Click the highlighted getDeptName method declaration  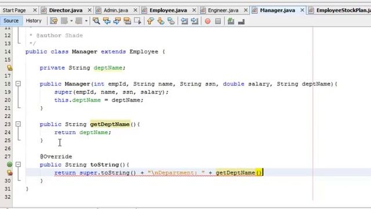point(110,124)
